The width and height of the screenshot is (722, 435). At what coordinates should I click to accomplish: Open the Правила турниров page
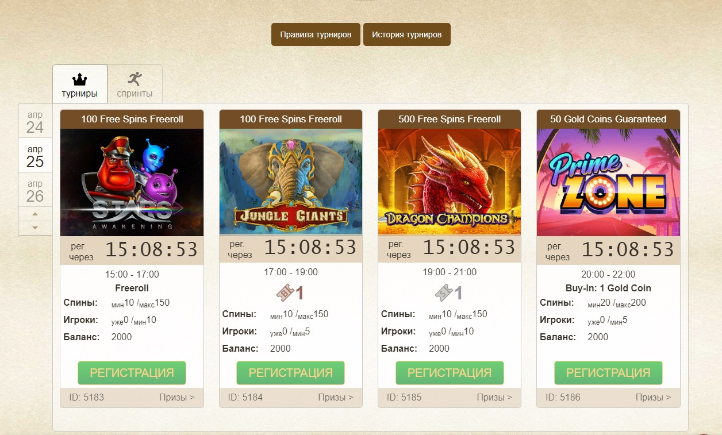[x=316, y=34]
